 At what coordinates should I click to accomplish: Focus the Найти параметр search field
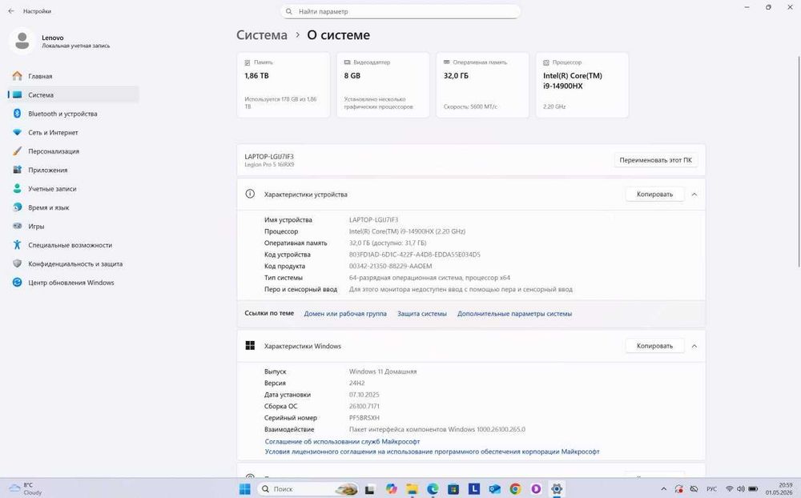point(400,11)
